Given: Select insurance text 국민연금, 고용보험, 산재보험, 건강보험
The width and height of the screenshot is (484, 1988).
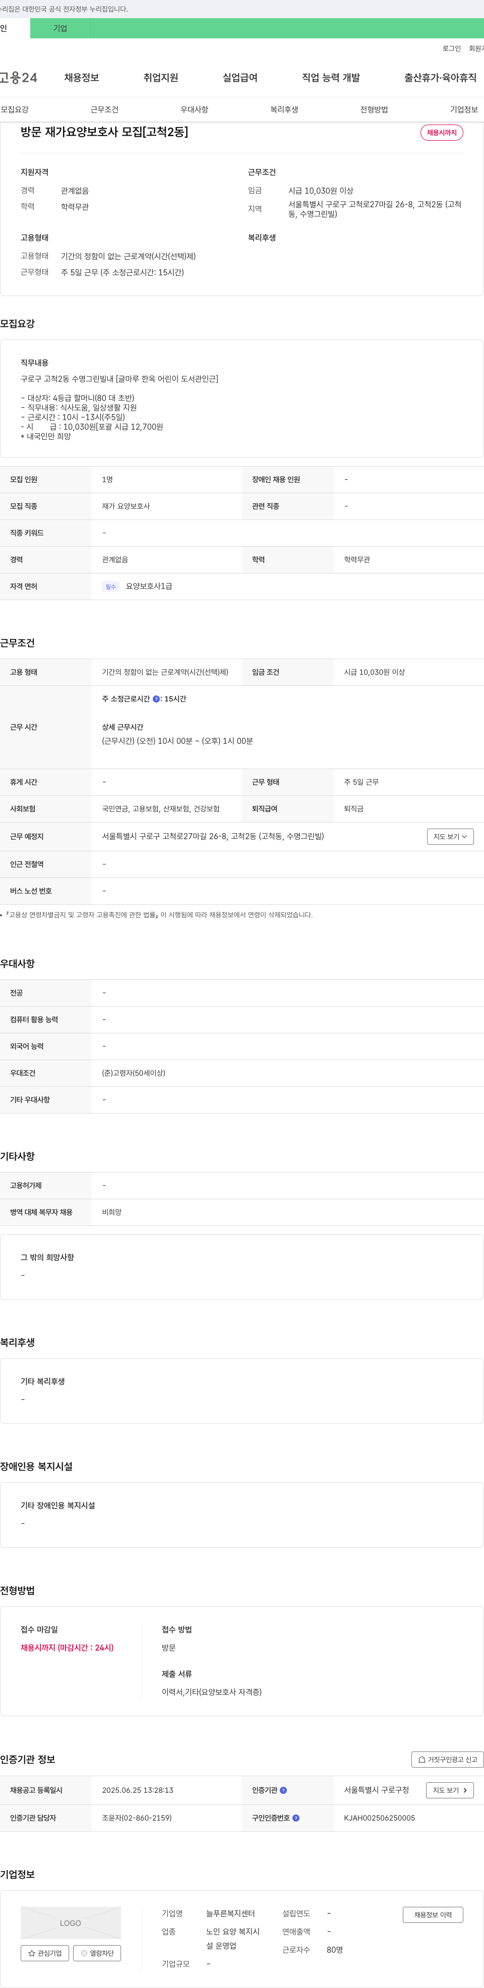Looking at the screenshot, I should [x=160, y=809].
